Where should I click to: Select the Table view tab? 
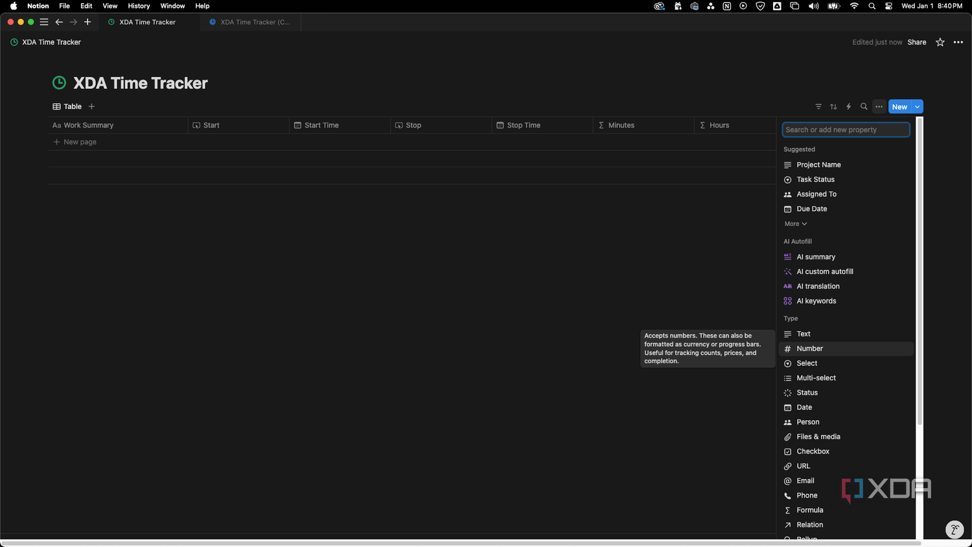coord(67,106)
